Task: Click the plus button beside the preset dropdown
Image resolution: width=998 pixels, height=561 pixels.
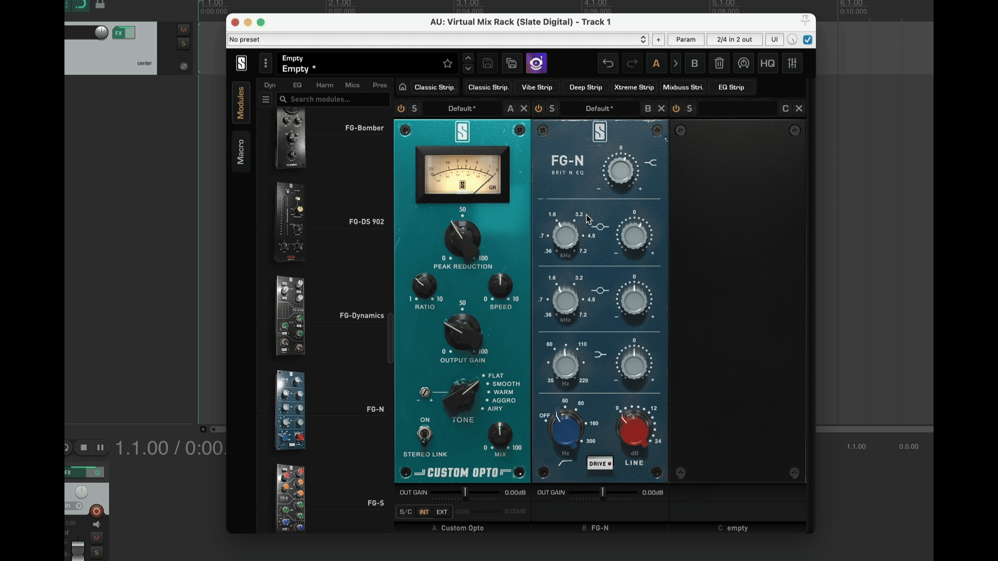Action: click(x=659, y=39)
